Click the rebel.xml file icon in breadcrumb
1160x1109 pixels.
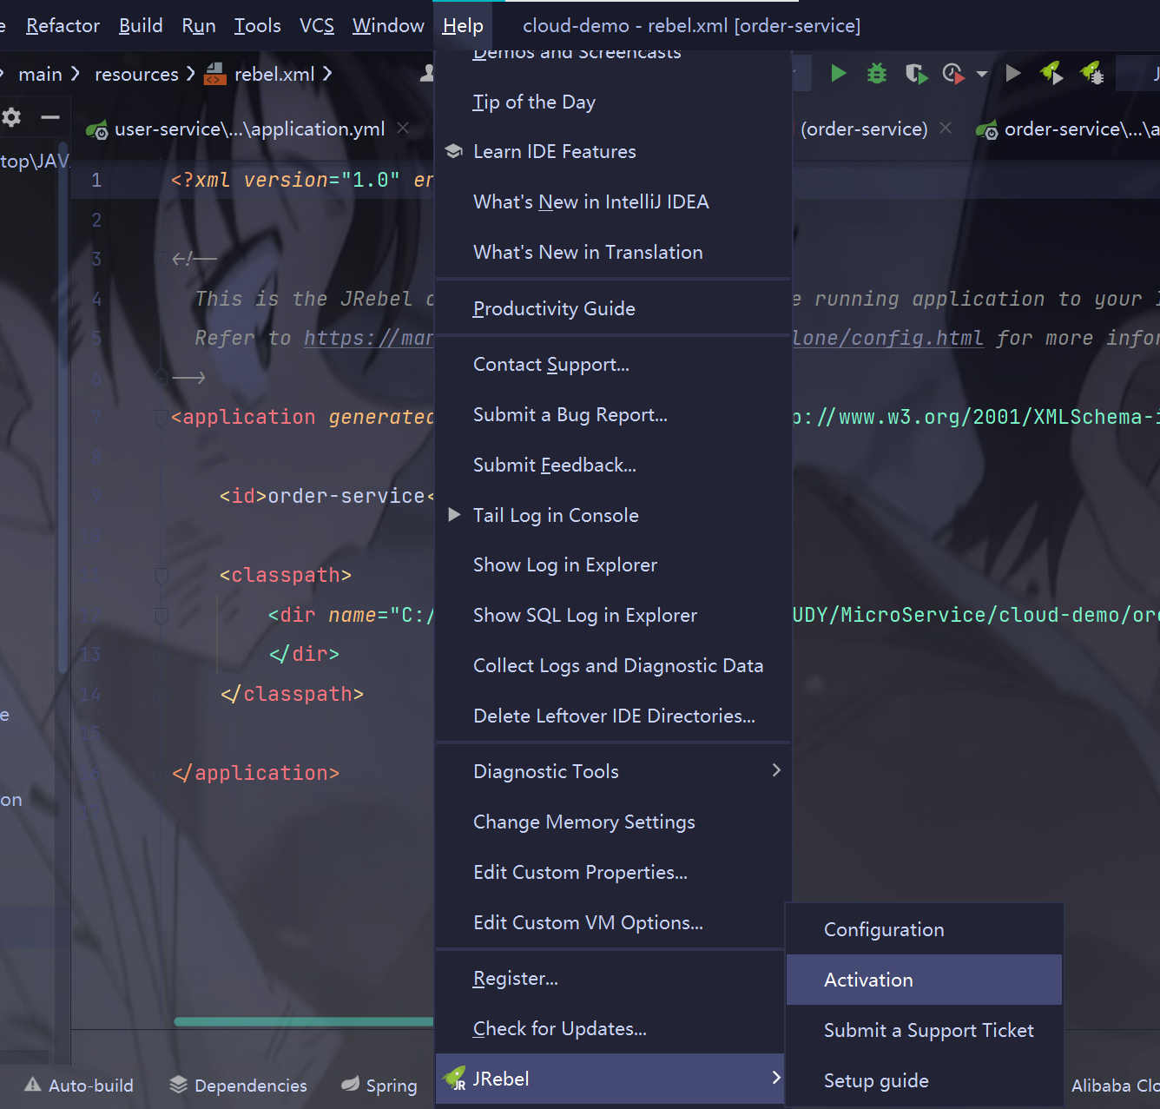(x=214, y=74)
